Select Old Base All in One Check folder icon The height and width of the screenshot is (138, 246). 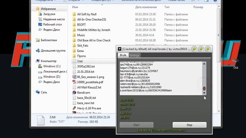coord(74,40)
